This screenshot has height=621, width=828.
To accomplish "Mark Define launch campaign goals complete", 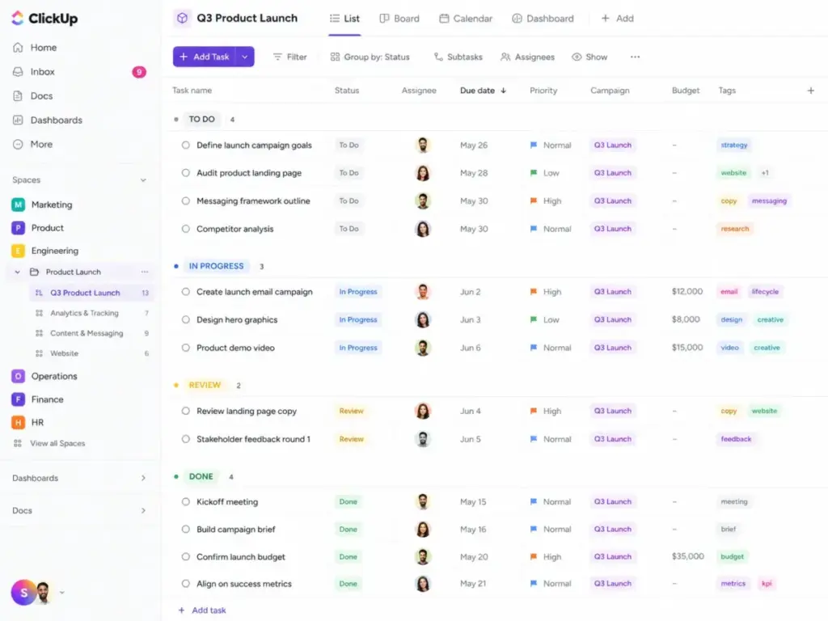I will click(x=185, y=146).
